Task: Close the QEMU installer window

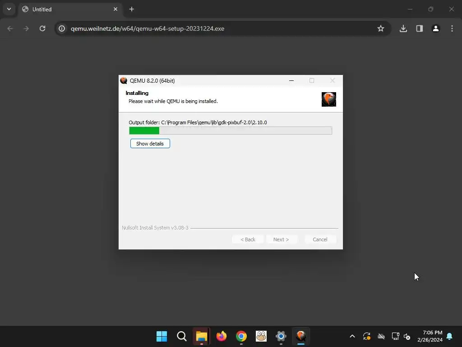Action: [x=333, y=80]
